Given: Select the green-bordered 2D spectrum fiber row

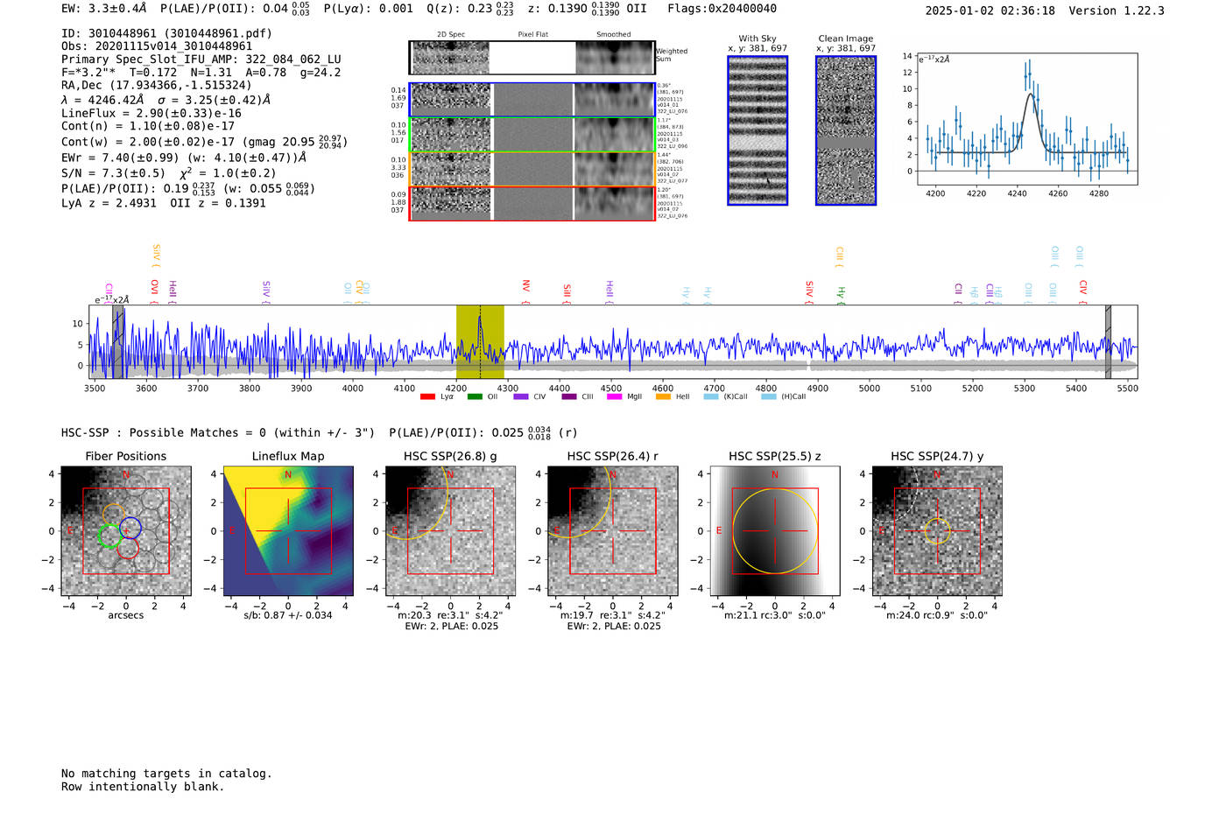Looking at the screenshot, I should coord(532,135).
